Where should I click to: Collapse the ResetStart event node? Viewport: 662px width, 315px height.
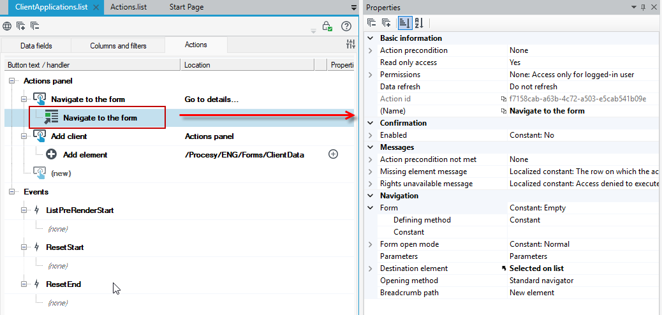pyautogui.click(x=24, y=247)
